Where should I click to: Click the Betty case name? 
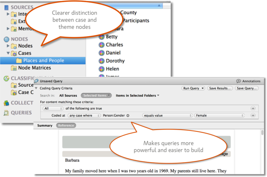(112, 37)
